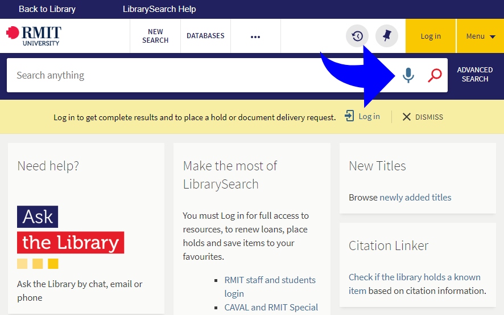The image size is (504, 315).
Task: Click the microphone voice search icon
Action: coord(408,75)
